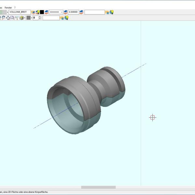Increase the value with spinner up arrow

pyautogui.click(x=40, y=17)
